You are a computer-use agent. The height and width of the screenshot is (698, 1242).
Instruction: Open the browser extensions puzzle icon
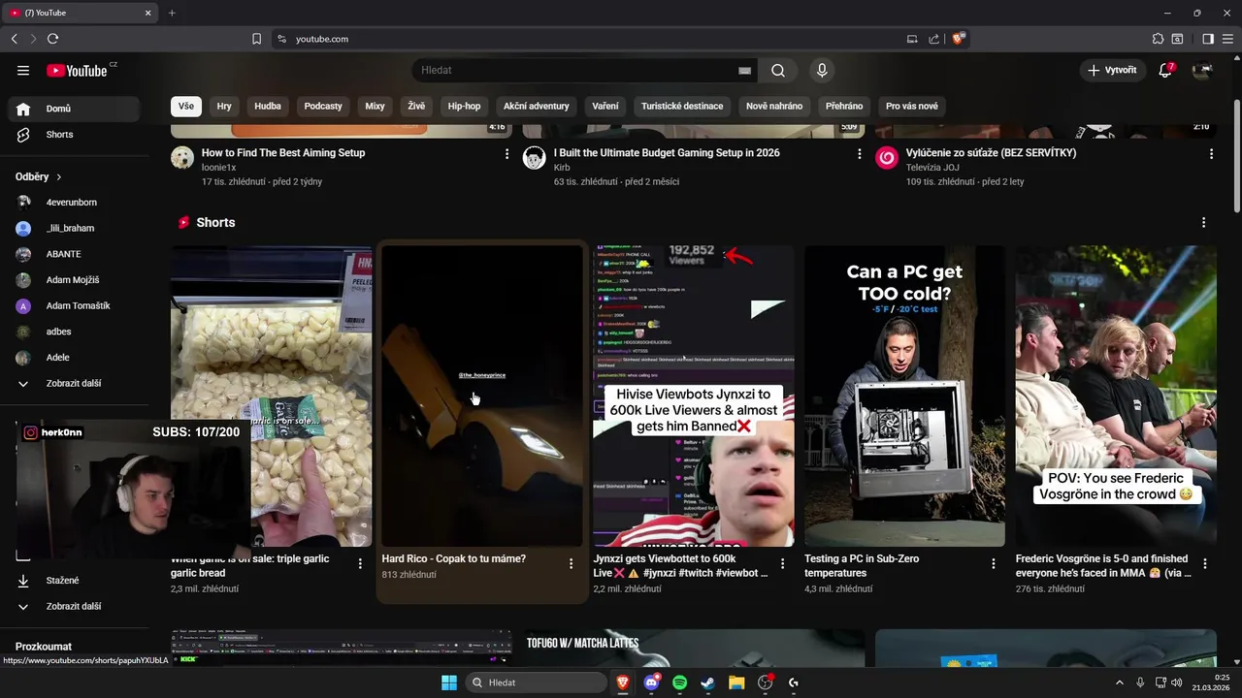[1158, 39]
